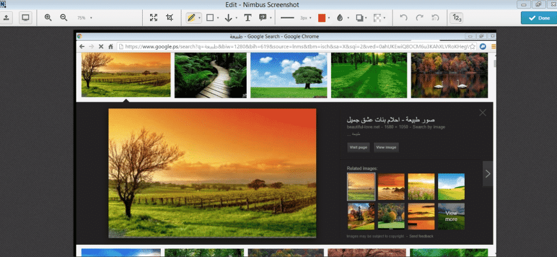Screen dimensions: 557x257
Task: Expand the shape tool options arrow
Action: click(218, 18)
